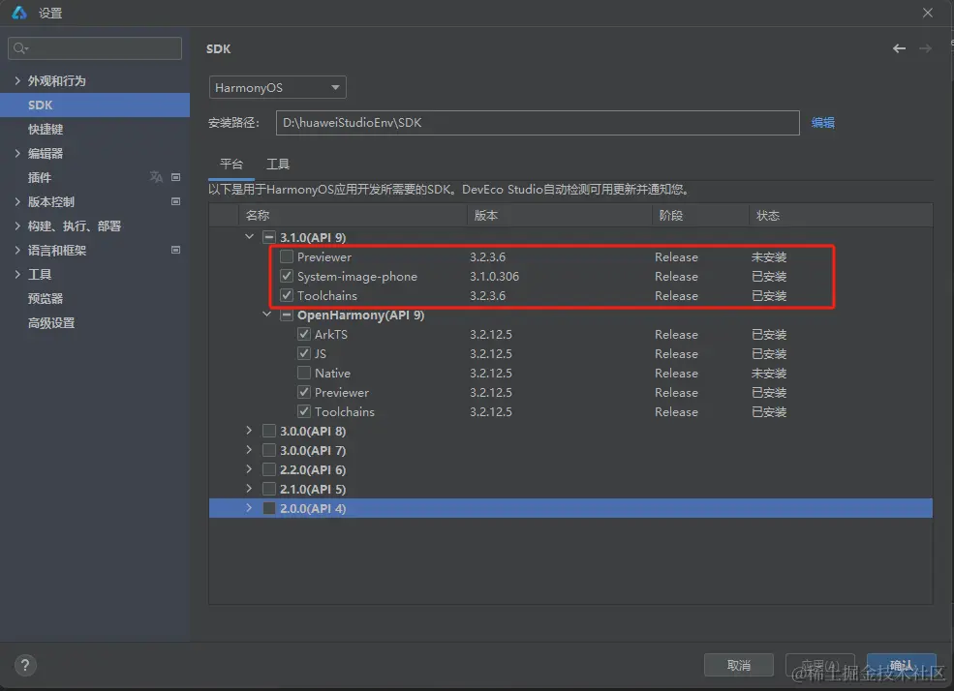This screenshot has height=691, width=954.
Task: Uncheck Toolchains 3.2.3.6 checkbox
Action: click(x=287, y=295)
